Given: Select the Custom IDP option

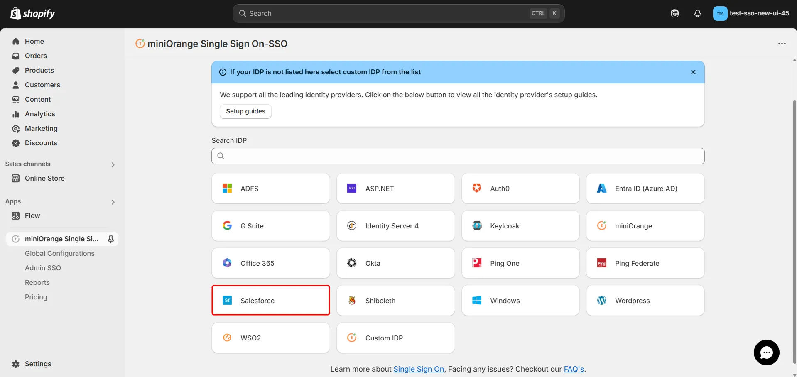Looking at the screenshot, I should pyautogui.click(x=395, y=338).
